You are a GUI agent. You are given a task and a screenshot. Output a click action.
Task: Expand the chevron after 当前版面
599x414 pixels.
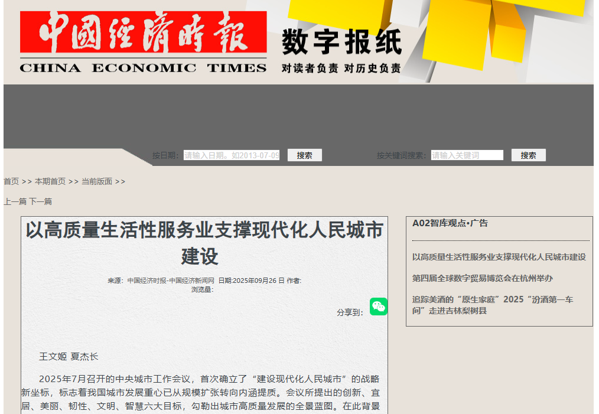point(121,181)
